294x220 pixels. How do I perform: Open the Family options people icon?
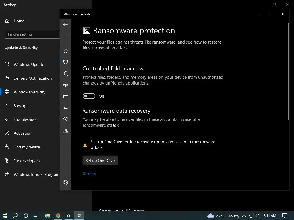pyautogui.click(x=66, y=131)
